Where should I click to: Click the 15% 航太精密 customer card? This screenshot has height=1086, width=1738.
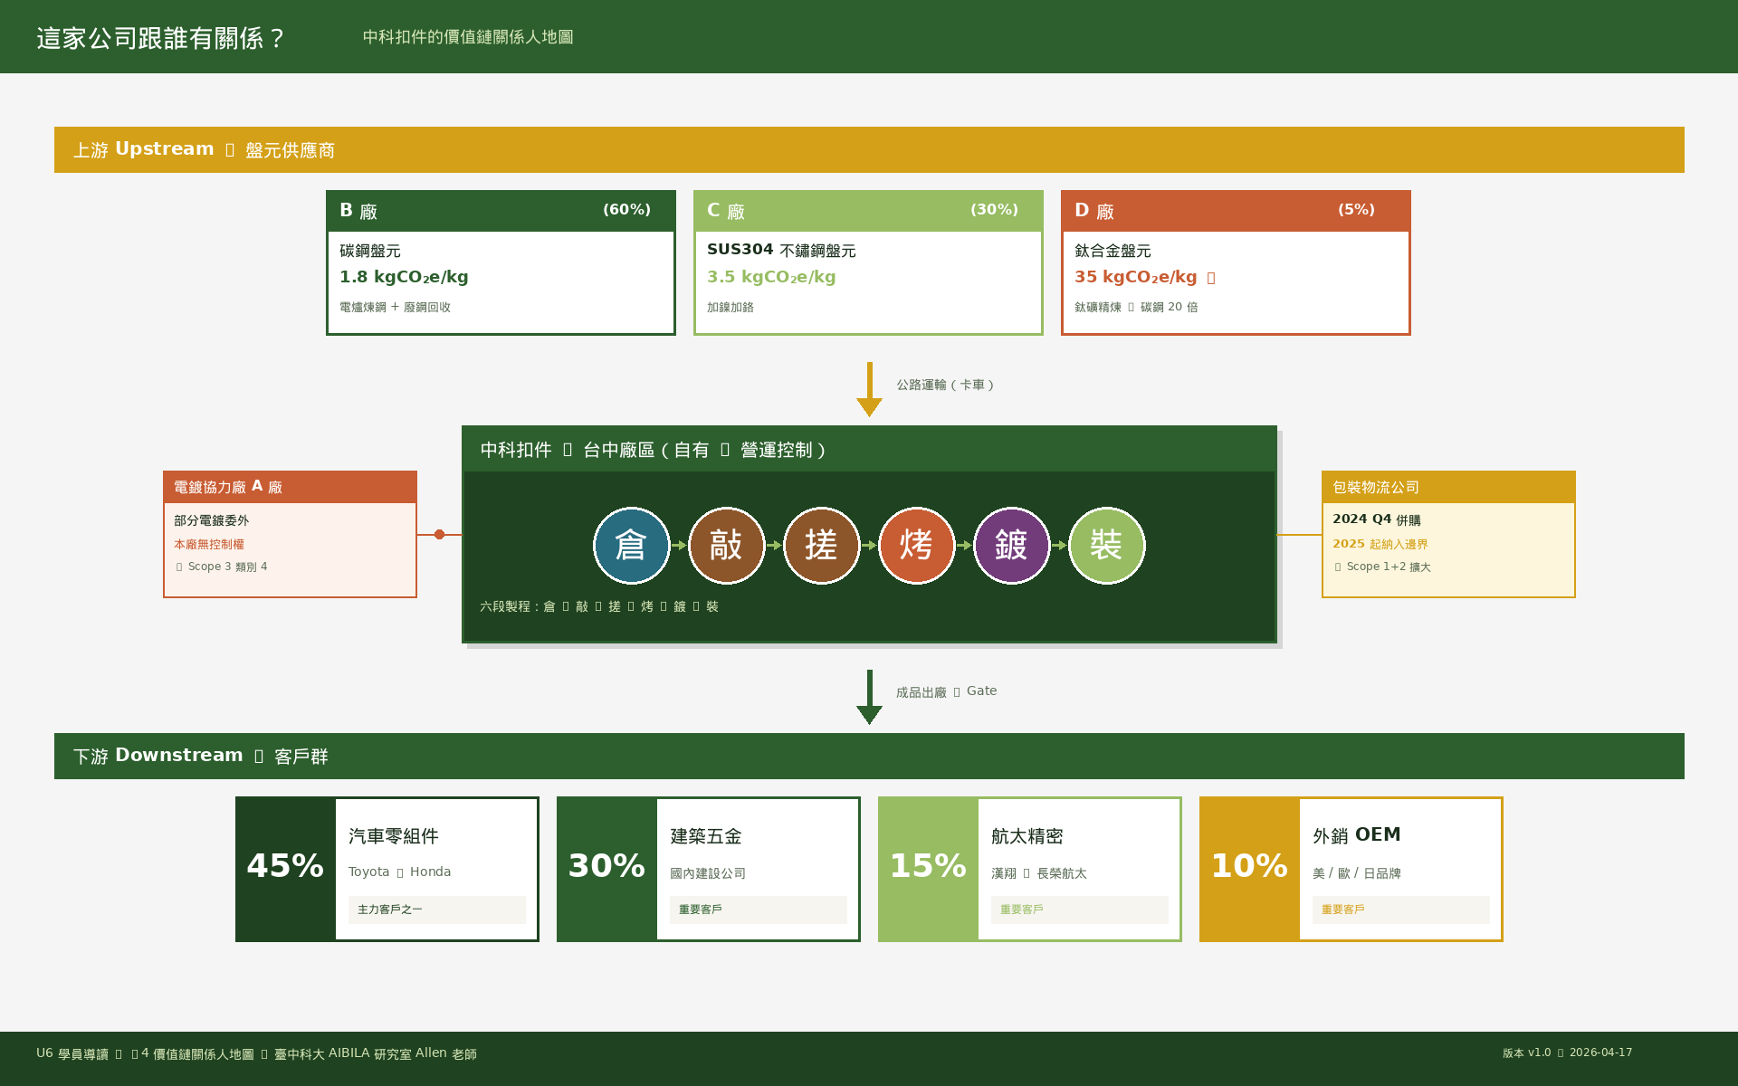pyautogui.click(x=1030, y=869)
